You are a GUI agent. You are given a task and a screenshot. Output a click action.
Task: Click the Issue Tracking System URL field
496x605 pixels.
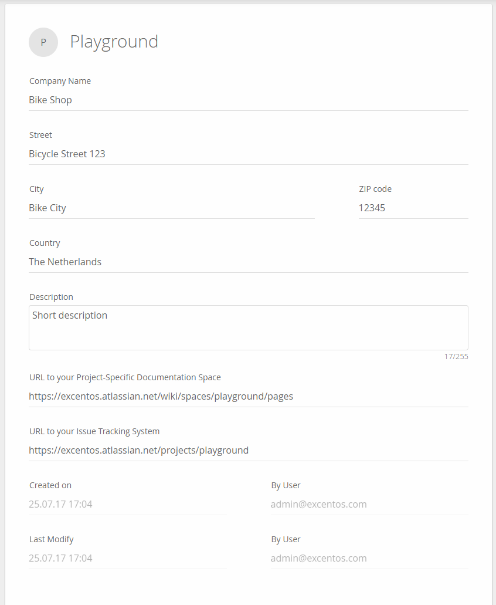[x=249, y=451]
